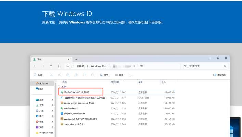The height and width of the screenshot is (137, 242).
Task: Click the 下载 Windows 10 heading
Action: tap(67, 14)
